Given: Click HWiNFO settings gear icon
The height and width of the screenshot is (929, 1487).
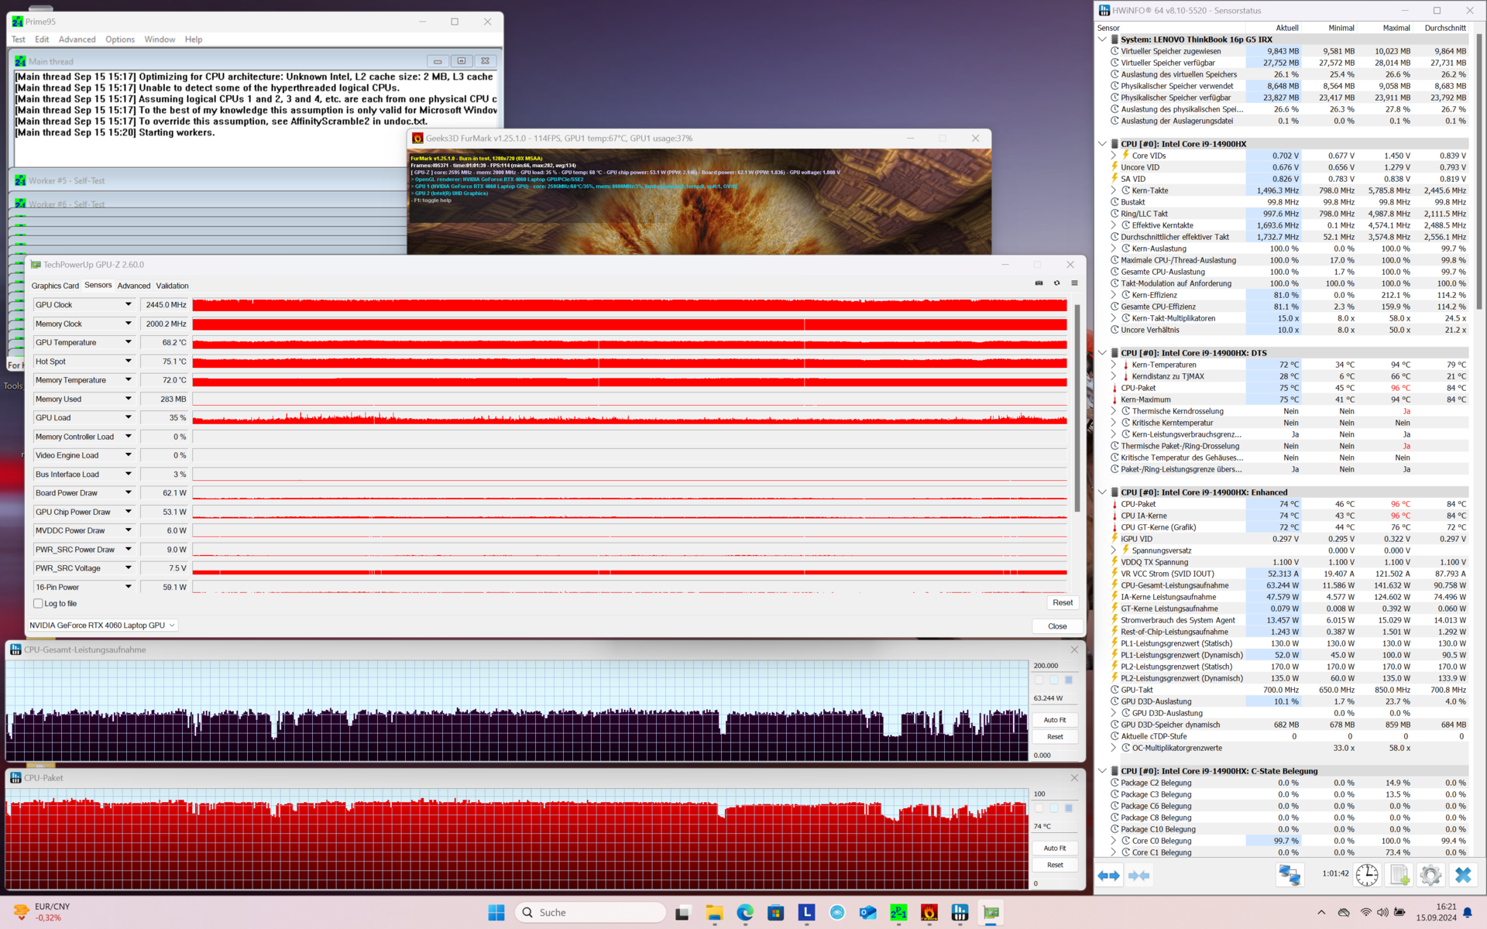Looking at the screenshot, I should tap(1430, 875).
